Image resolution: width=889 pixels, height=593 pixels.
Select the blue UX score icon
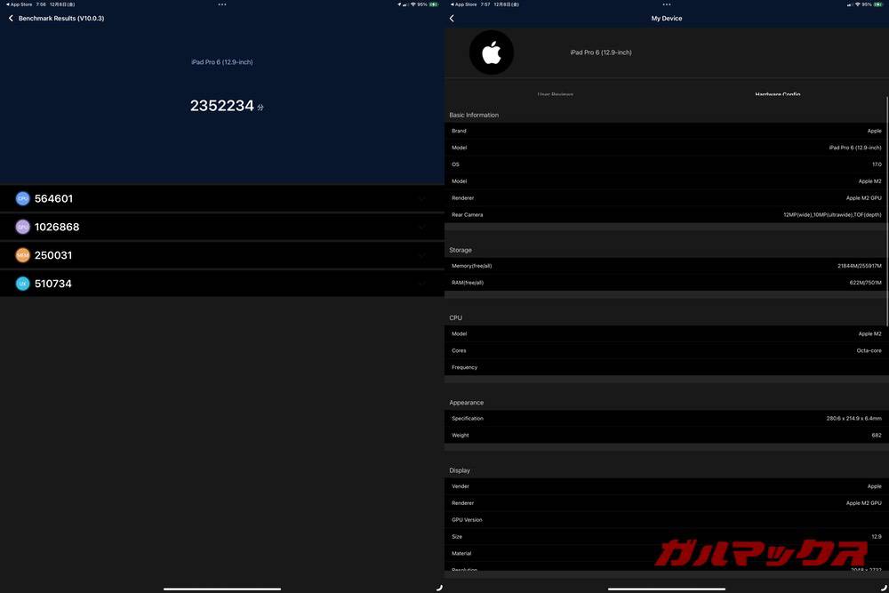point(23,283)
